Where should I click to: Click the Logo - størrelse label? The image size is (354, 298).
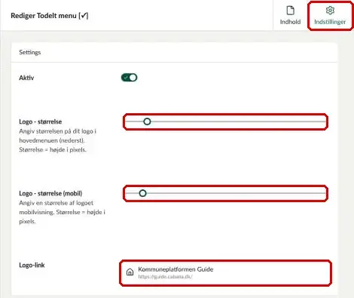(41, 121)
